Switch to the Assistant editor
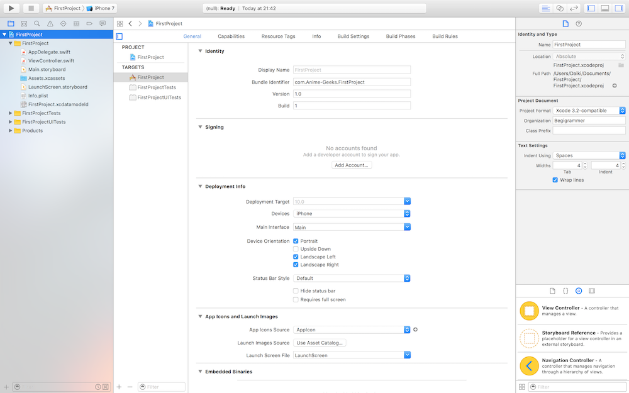Screen dimensions: 629x393 [x=560, y=8]
